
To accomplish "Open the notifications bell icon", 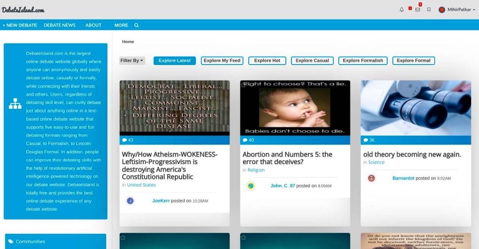I will [401, 10].
